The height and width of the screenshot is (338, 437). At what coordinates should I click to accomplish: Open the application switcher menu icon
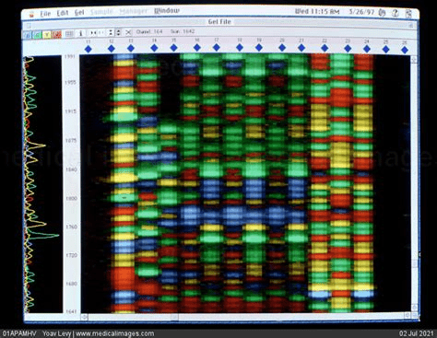pos(408,14)
